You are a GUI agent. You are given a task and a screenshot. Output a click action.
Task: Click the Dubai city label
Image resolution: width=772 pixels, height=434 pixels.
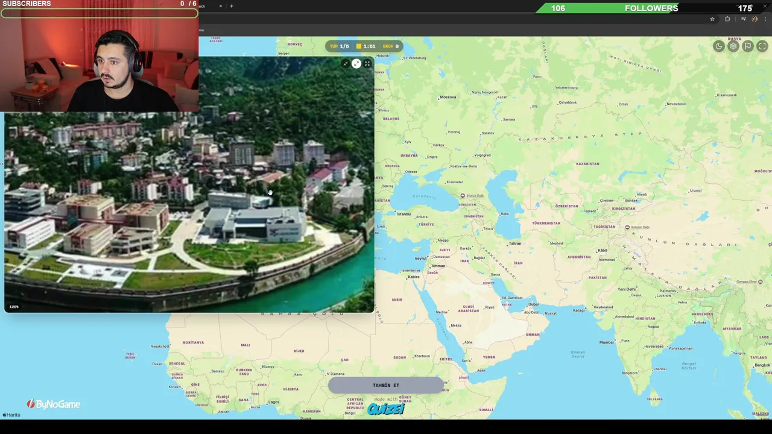[x=533, y=304]
